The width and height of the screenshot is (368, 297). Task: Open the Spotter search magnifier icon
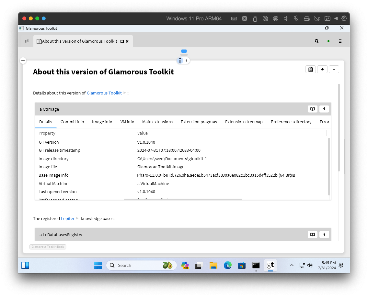pyautogui.click(x=316, y=41)
